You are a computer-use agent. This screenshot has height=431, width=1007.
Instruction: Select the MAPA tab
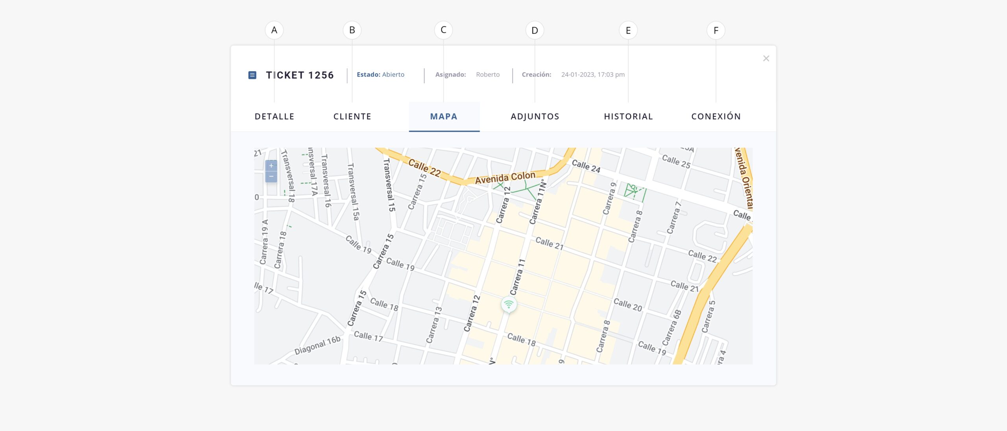[444, 117]
